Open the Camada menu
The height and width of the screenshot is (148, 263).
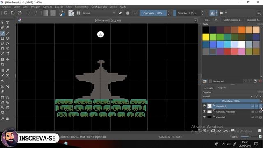point(48,7)
